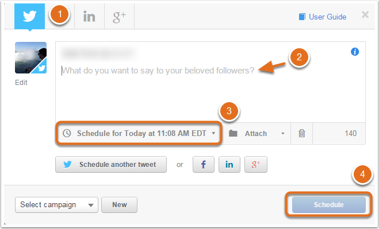The image size is (379, 229).
Task: Add a Facebook post with f icon
Action: (x=204, y=165)
